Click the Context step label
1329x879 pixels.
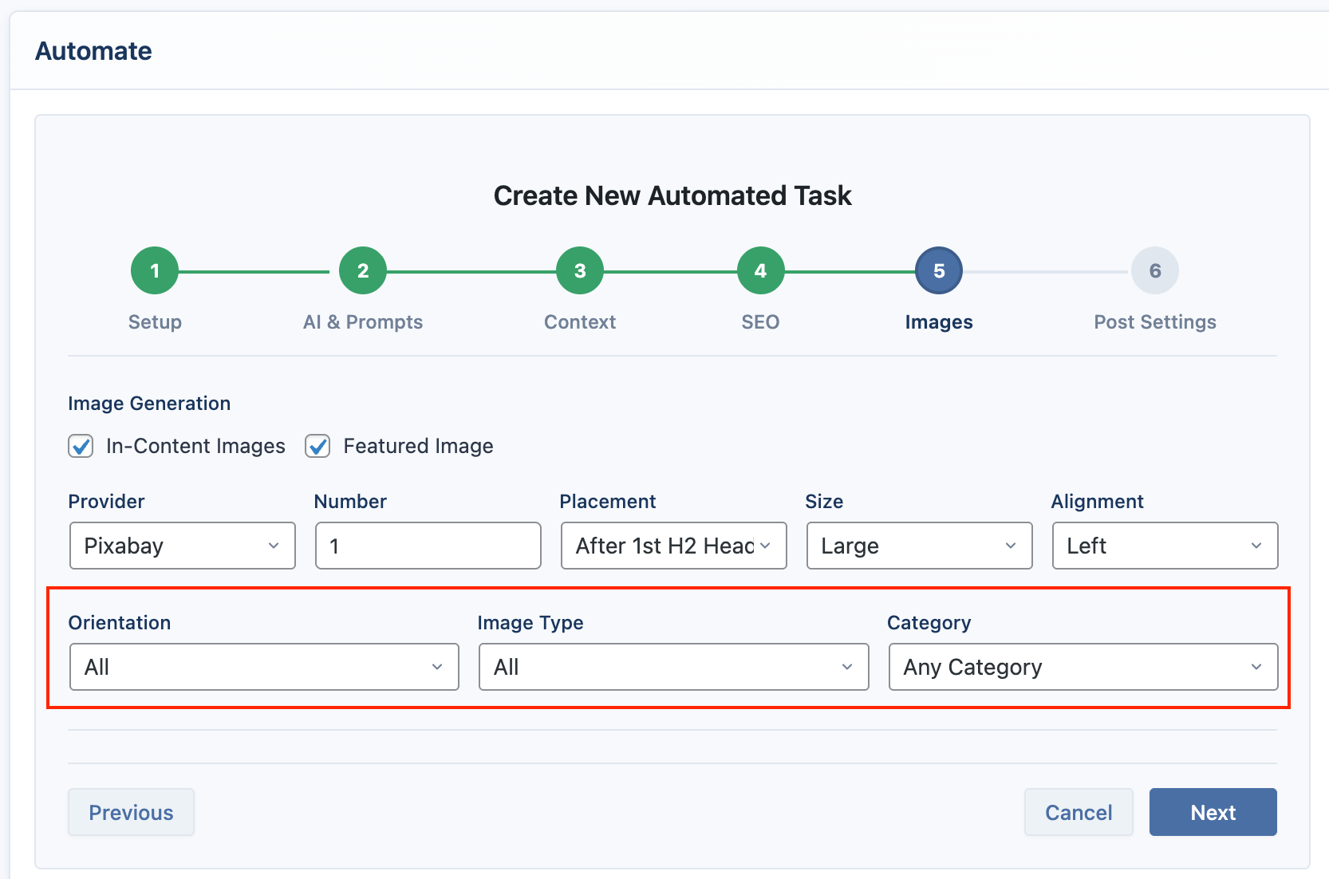coord(580,322)
